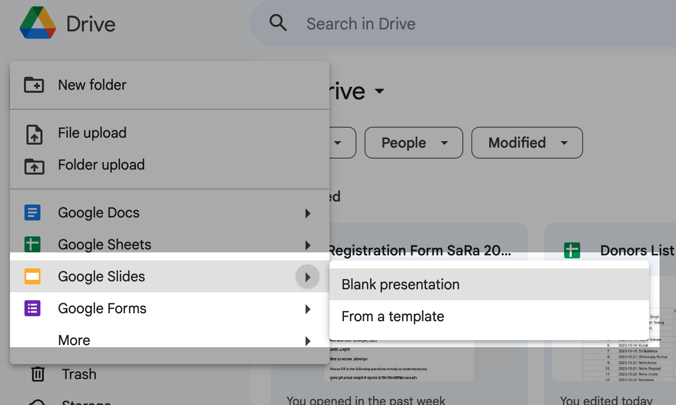This screenshot has height=405, width=676.
Task: Choose From a template option
Action: coord(393,317)
